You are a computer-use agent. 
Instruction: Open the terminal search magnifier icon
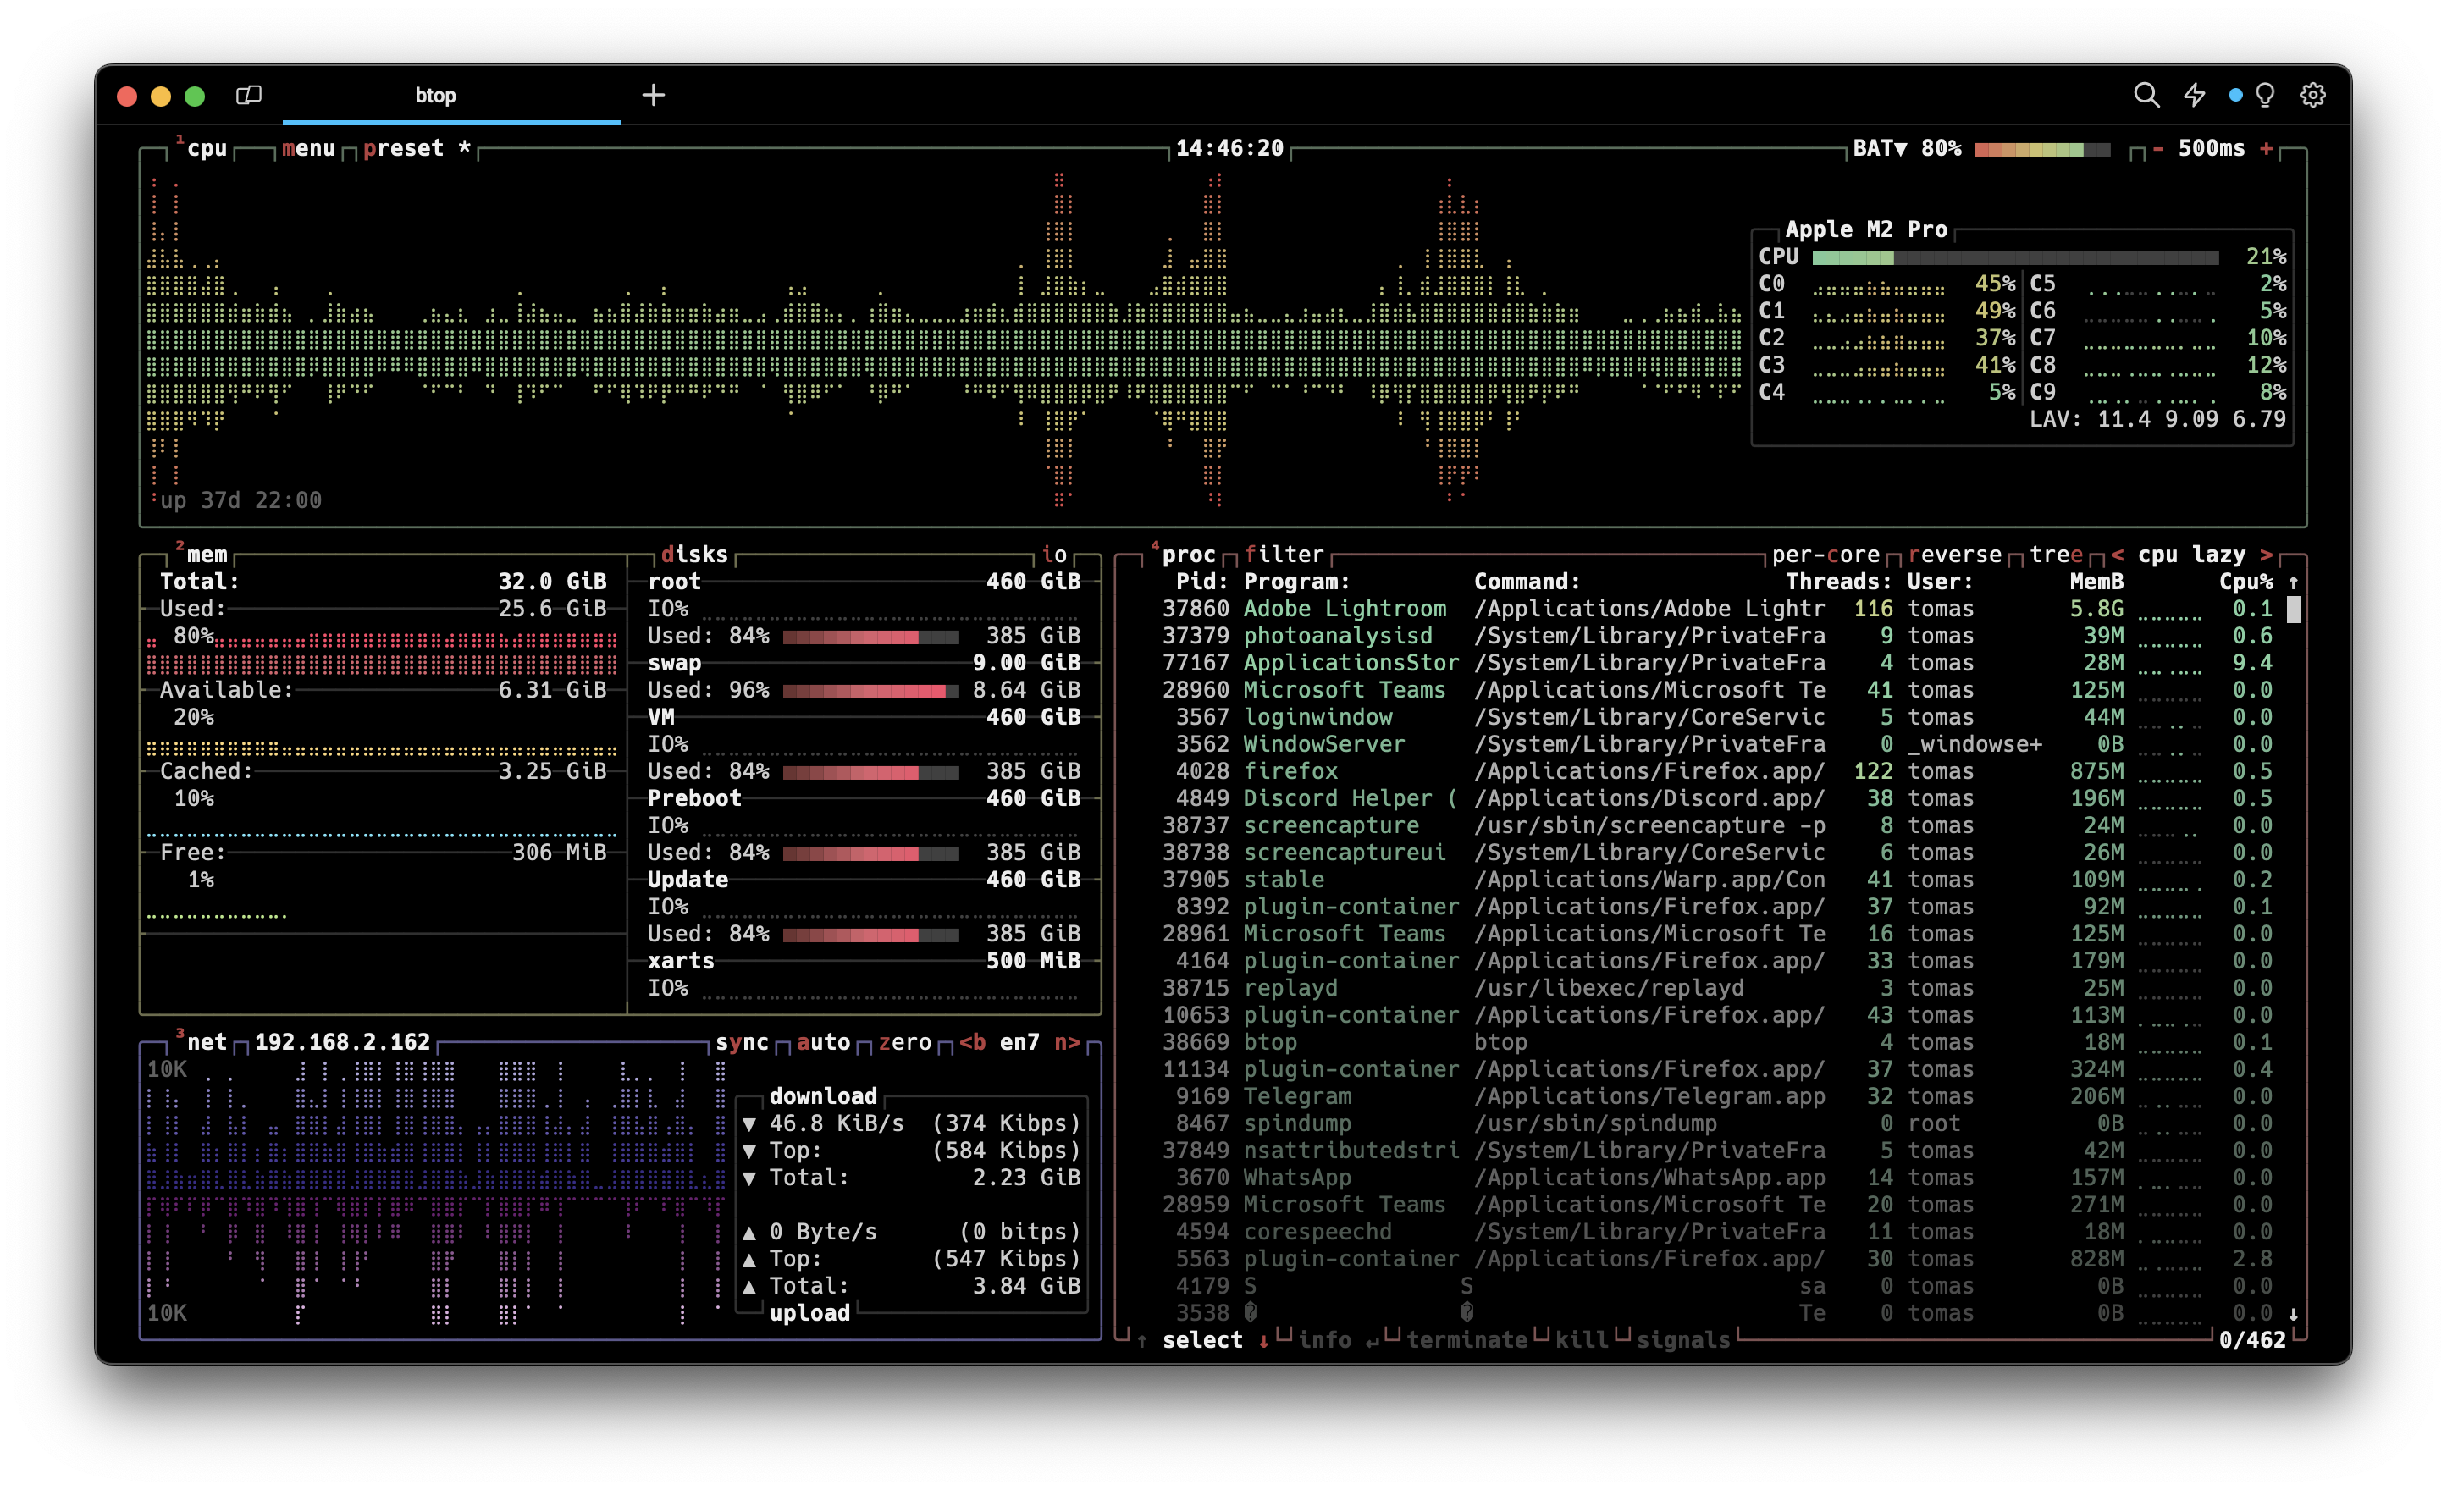(2146, 96)
